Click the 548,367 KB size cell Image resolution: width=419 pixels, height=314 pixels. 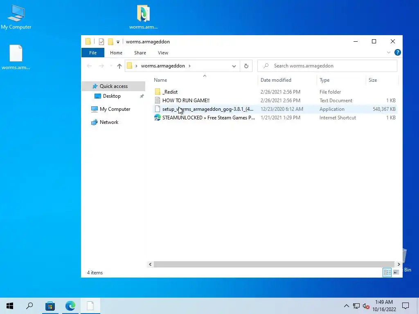tap(384, 109)
